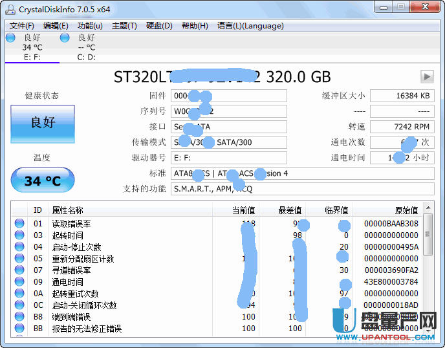Click the blue icon beside 读取错误率 row
Image resolution: width=445 pixels, height=348 pixels.
(x=19, y=224)
